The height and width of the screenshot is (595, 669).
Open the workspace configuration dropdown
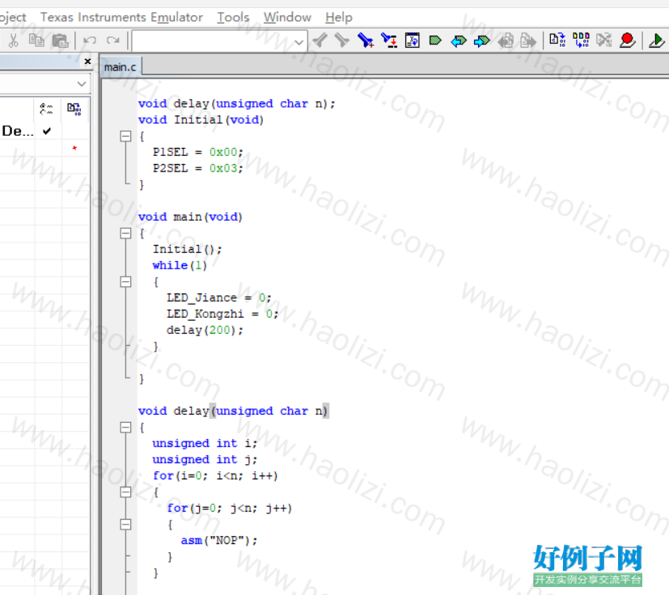(82, 84)
